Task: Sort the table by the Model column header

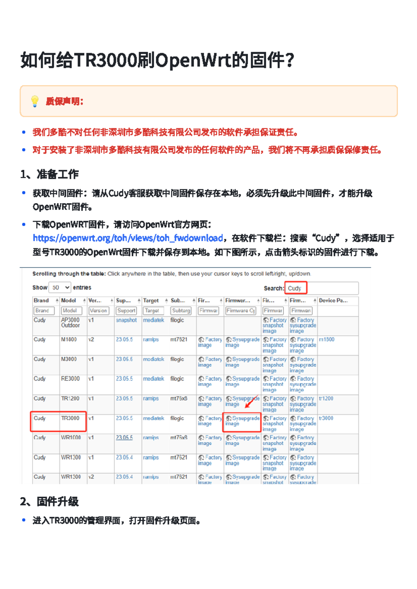Action: click(68, 301)
